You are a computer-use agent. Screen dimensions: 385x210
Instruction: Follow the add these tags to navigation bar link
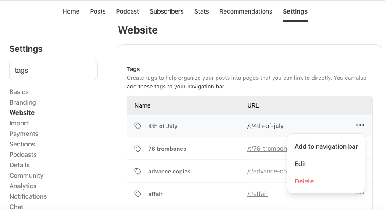(x=175, y=86)
